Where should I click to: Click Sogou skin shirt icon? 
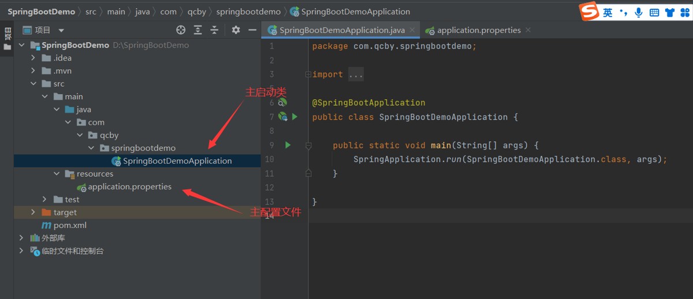pyautogui.click(x=670, y=12)
